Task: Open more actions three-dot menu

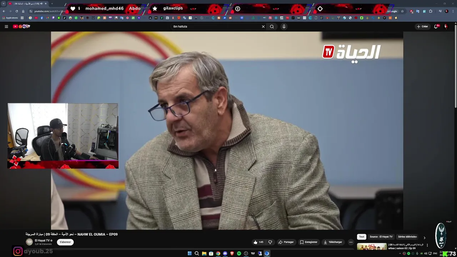Action: click(x=351, y=242)
